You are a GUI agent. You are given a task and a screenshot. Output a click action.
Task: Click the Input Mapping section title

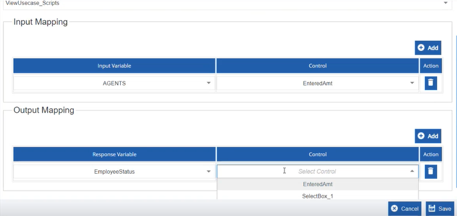[x=40, y=22]
